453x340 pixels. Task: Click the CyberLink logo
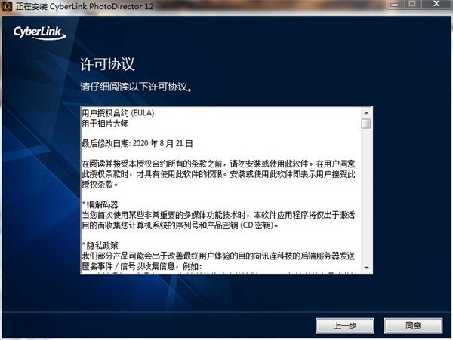[39, 33]
